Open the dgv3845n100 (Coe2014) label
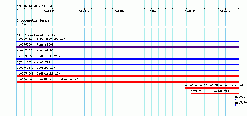 click(x=34, y=62)
